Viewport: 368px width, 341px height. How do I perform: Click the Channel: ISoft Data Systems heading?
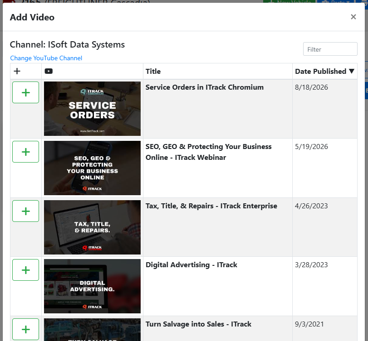click(67, 44)
